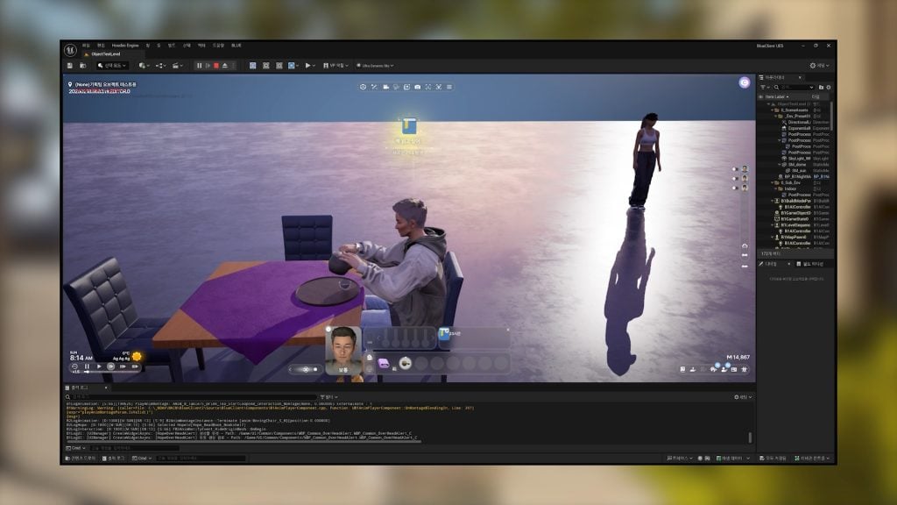The width and height of the screenshot is (897, 505).
Task: Select SkyLight_RP in the Outliner
Action: [x=799, y=158]
